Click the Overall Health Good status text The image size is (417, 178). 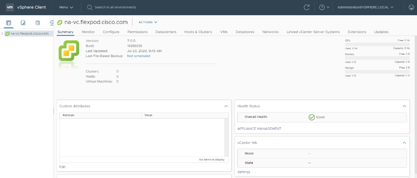point(320,117)
